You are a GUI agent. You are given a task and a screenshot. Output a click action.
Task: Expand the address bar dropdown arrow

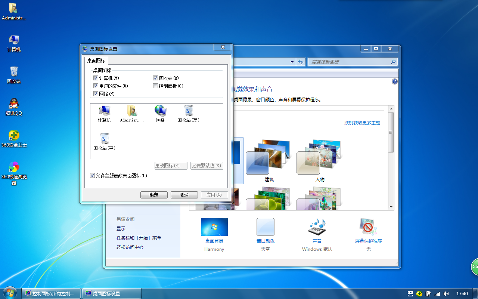pos(292,62)
